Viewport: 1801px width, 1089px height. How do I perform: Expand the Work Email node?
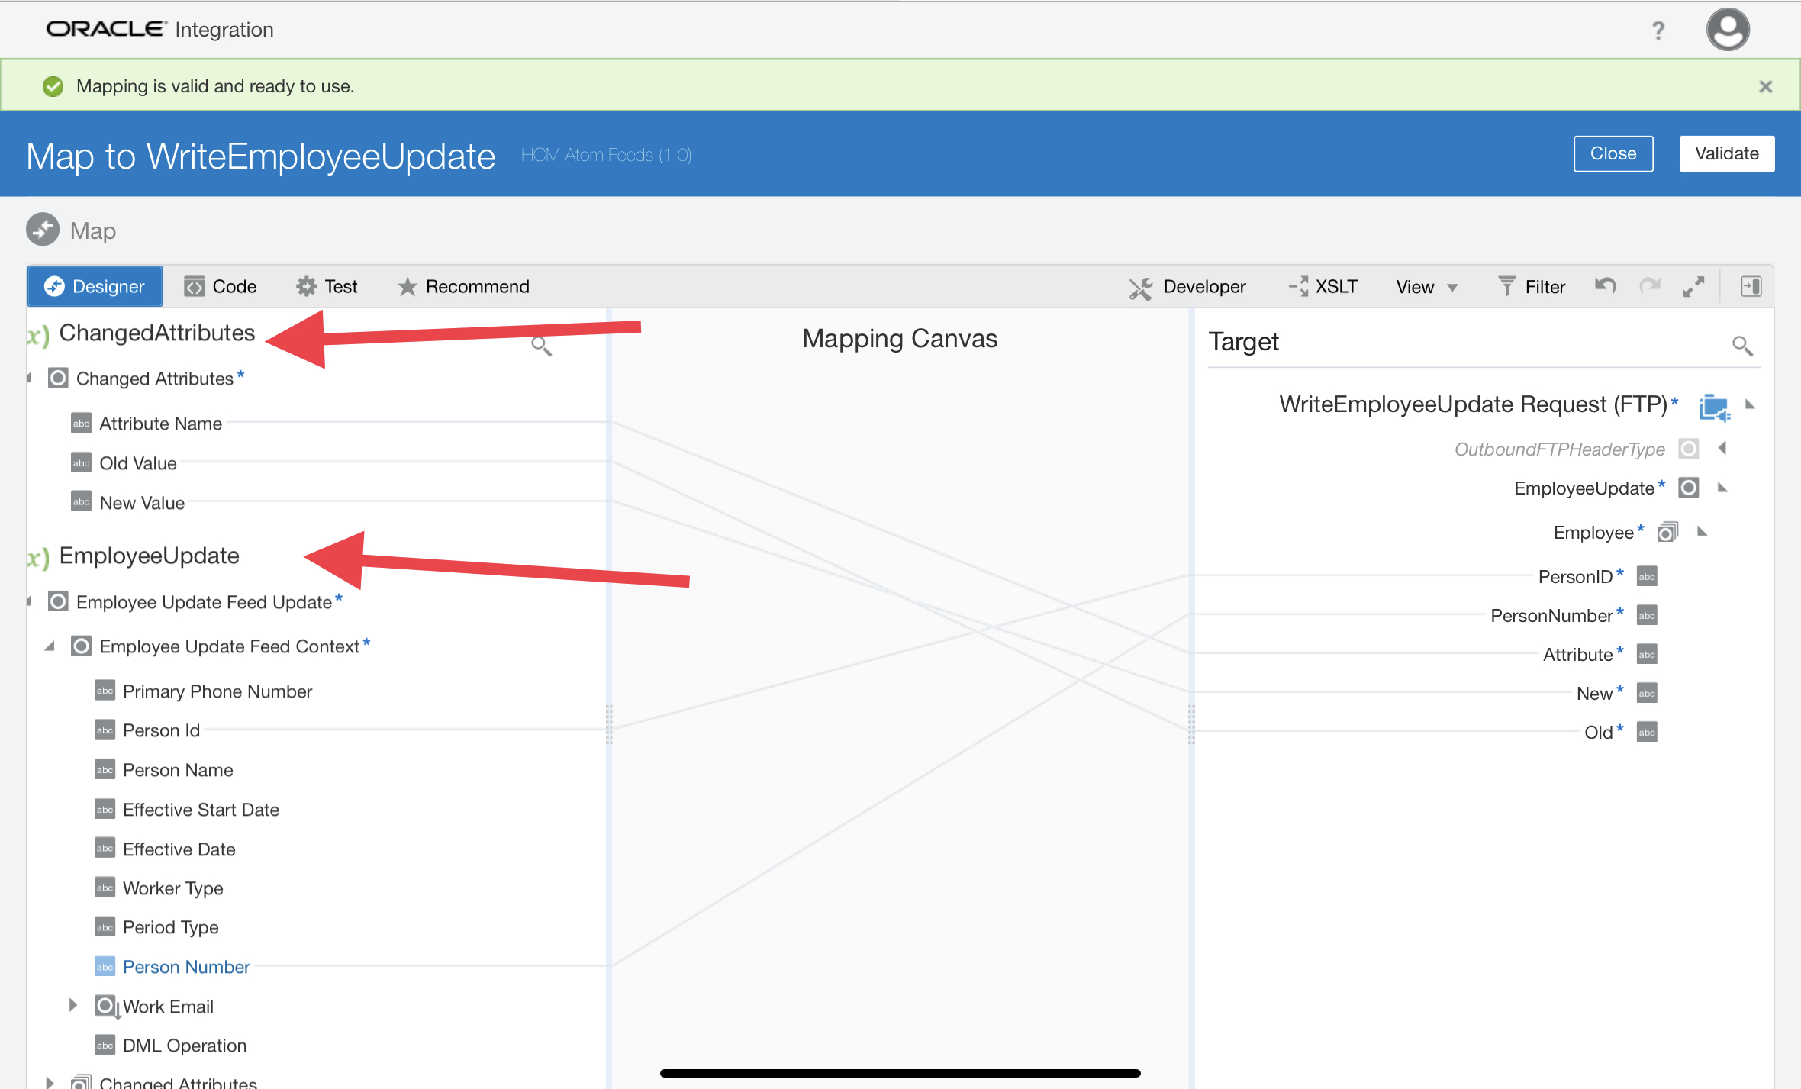pyautogui.click(x=73, y=1005)
